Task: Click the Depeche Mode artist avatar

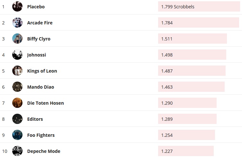Action: tap(17, 151)
